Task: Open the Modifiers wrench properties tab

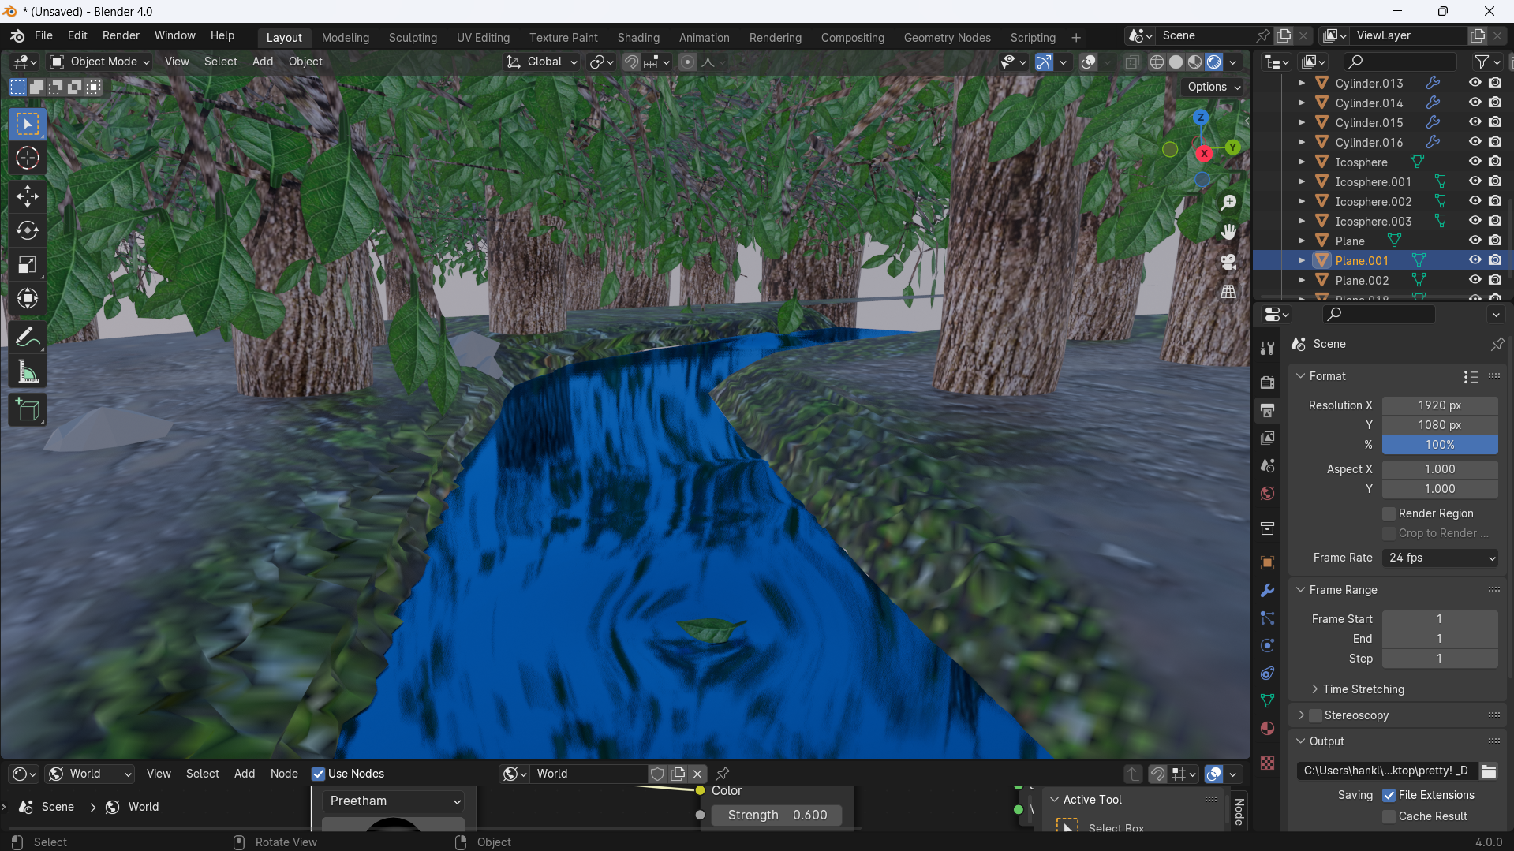Action: 1267,591
